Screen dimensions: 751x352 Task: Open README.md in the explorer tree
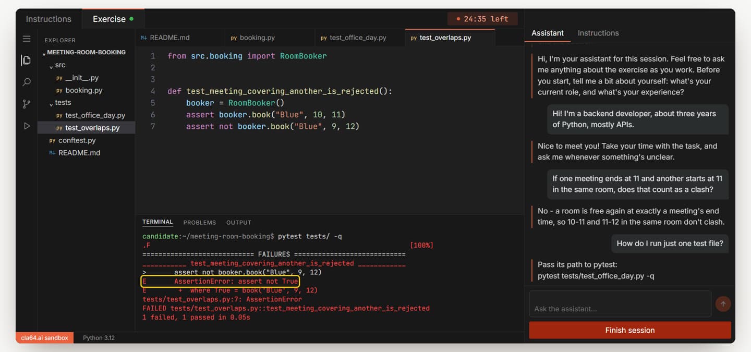pos(79,153)
